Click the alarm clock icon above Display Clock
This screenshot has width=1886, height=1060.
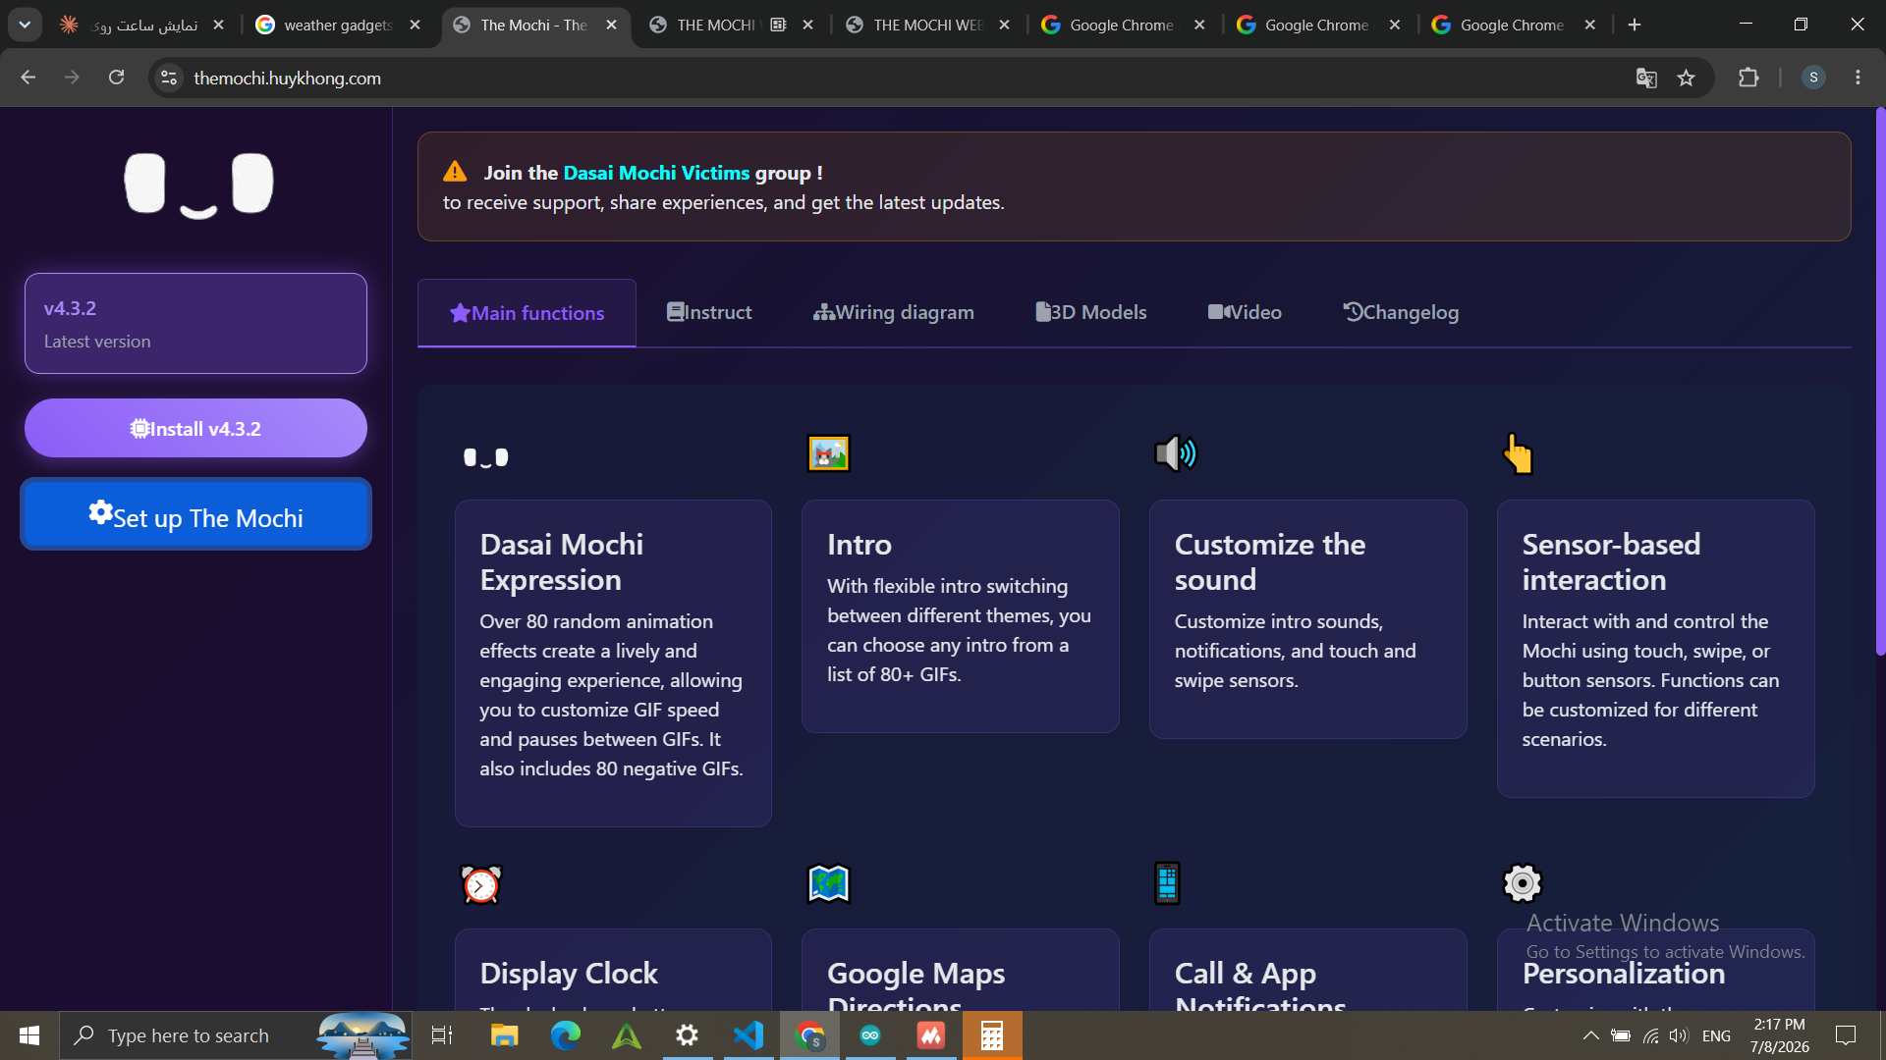point(481,884)
